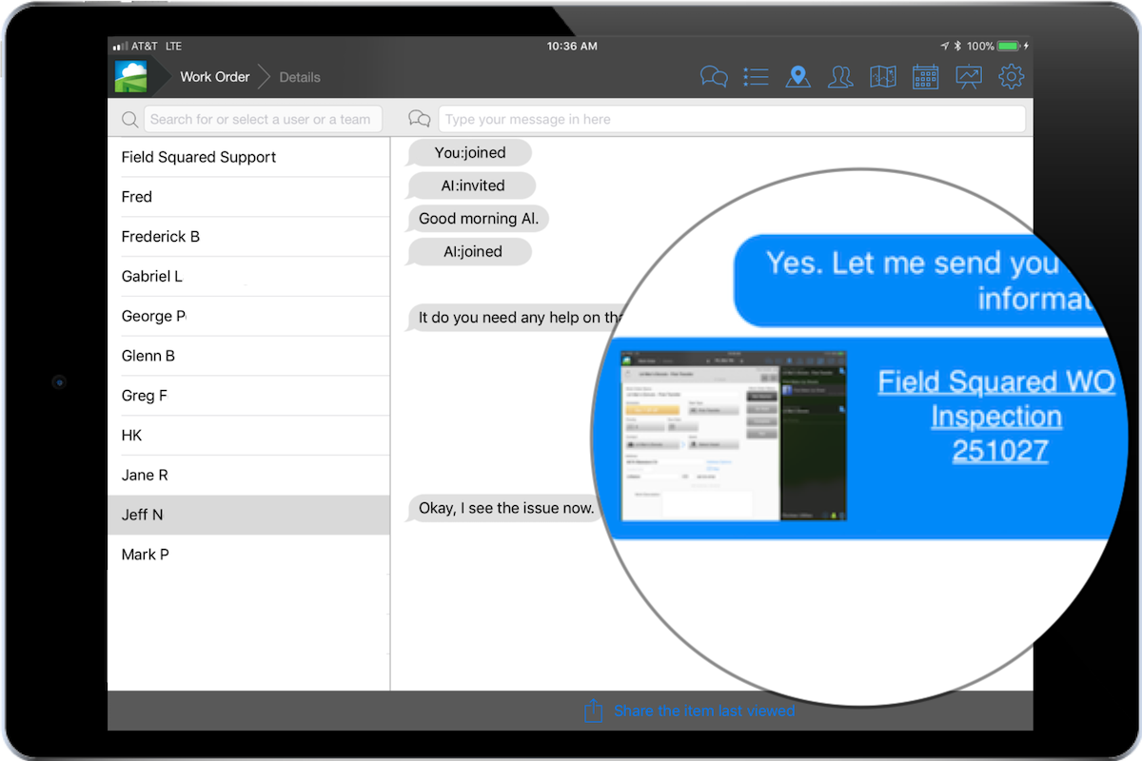Open the work order list icon
The image size is (1142, 761).
756,76
